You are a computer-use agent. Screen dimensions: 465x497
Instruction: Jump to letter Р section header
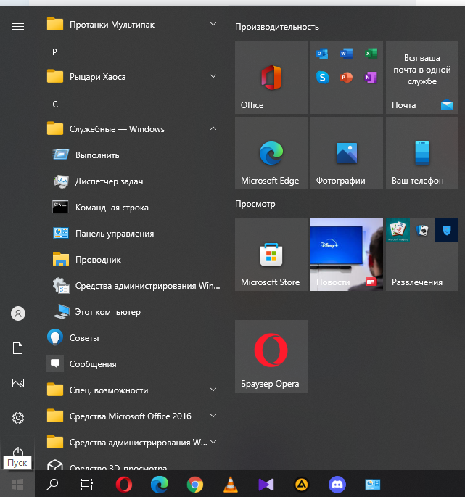coord(55,52)
